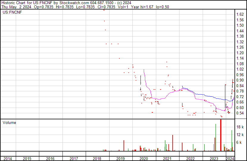
Task: Click the Lo=0.7835 low value in header
Action: pyautogui.click(x=85, y=7)
